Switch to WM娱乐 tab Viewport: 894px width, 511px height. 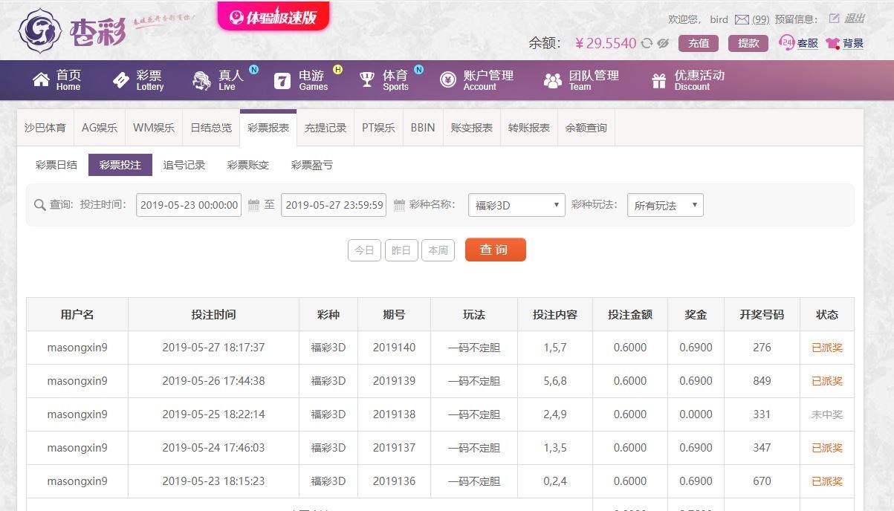154,128
